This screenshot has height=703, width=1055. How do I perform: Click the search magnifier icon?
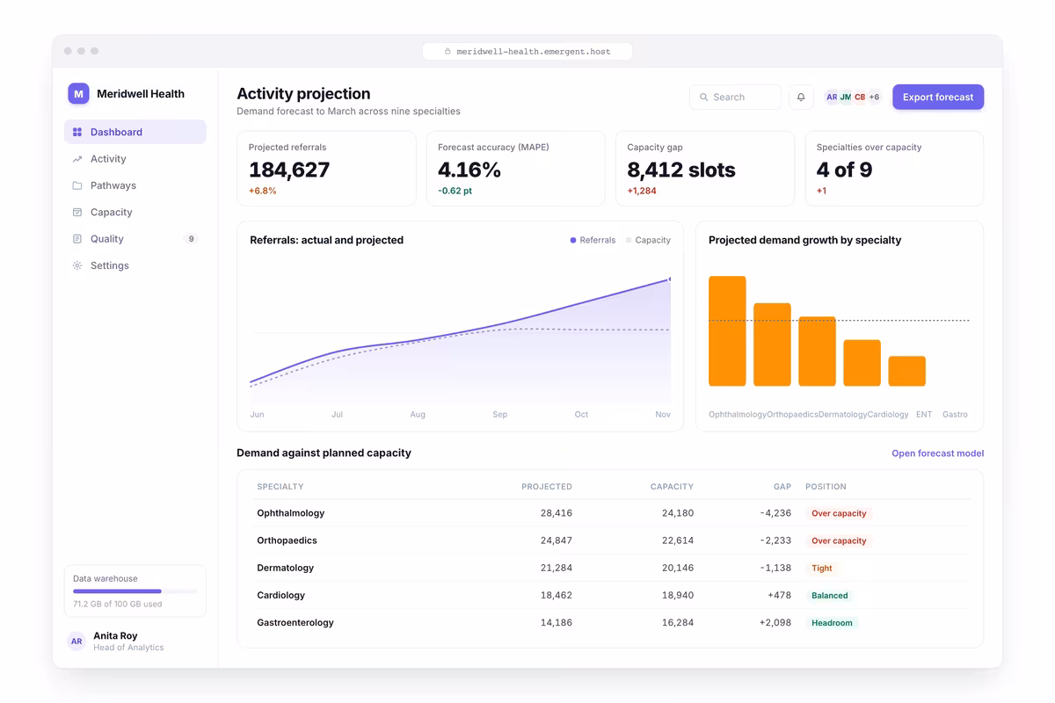[704, 98]
